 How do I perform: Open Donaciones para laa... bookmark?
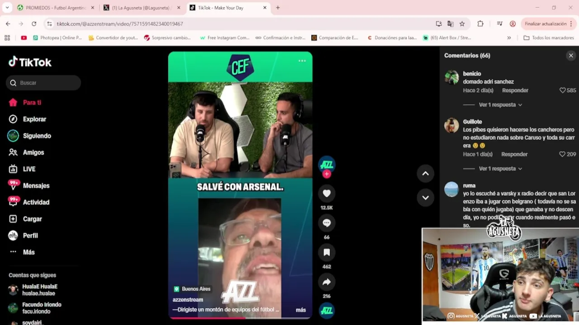click(392, 38)
